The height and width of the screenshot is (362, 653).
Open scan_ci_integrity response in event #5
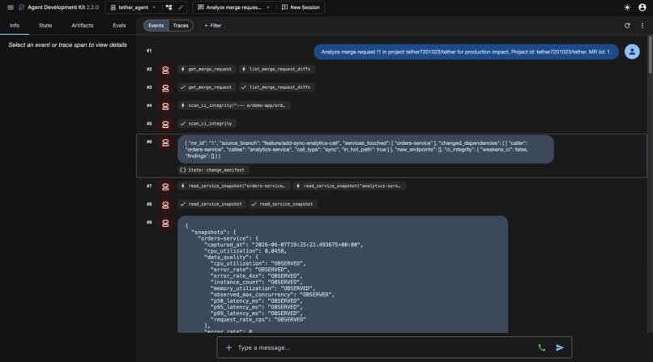pyautogui.click(x=207, y=124)
